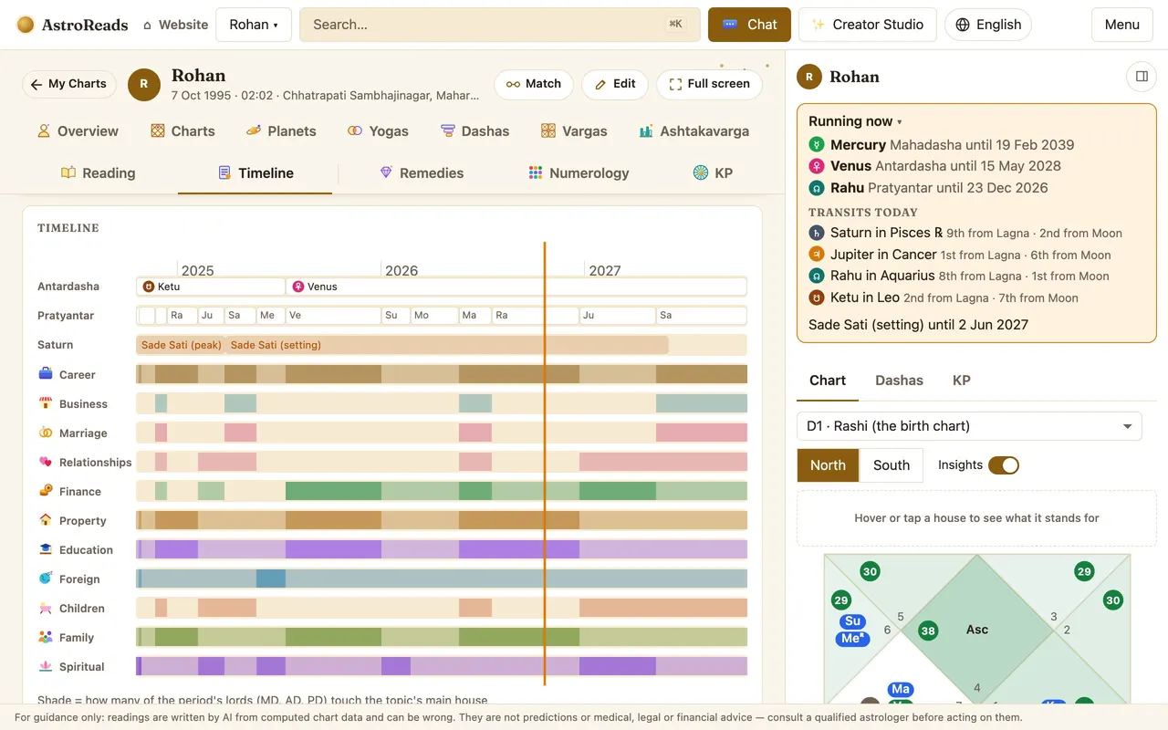
Task: Go to the Remedies tab
Action: 422,173
